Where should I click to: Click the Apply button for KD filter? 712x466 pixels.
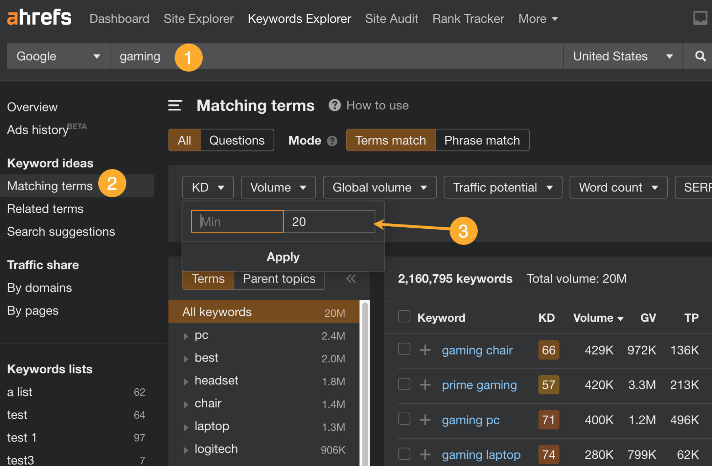(283, 256)
